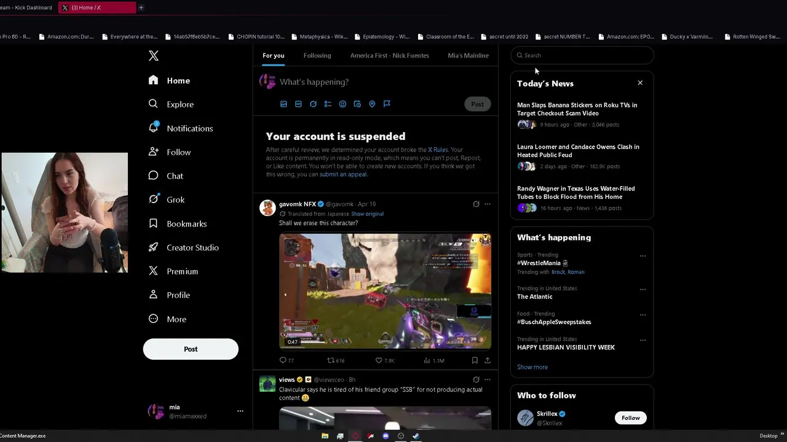Open Banana Stickers Roku TVs news story
The image size is (787, 442).
point(582,115)
